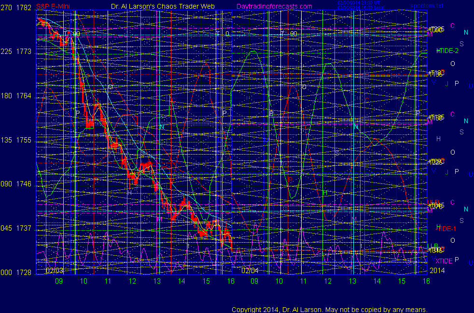Select the "180 1764" price axis label
This screenshot has width=474, height=313.
[16, 96]
